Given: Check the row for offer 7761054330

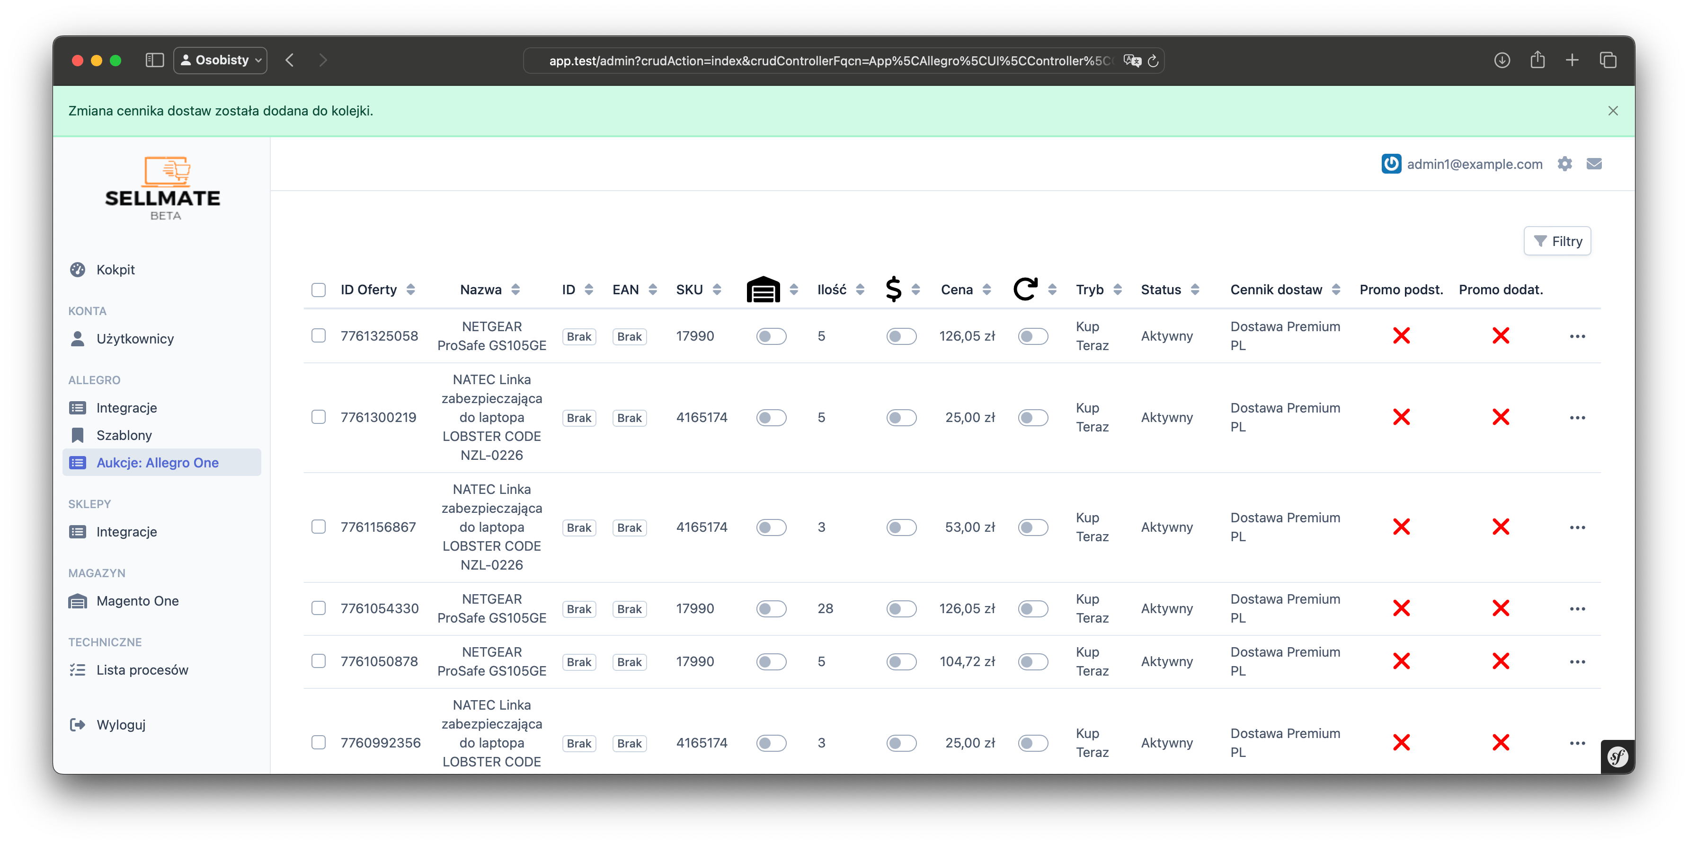Looking at the screenshot, I should (x=319, y=607).
